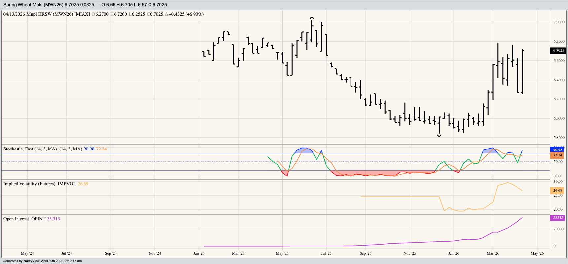Screen dimensions: 568x264
Task: Click the orange 72.24 stochastic badge
Action: [557, 155]
